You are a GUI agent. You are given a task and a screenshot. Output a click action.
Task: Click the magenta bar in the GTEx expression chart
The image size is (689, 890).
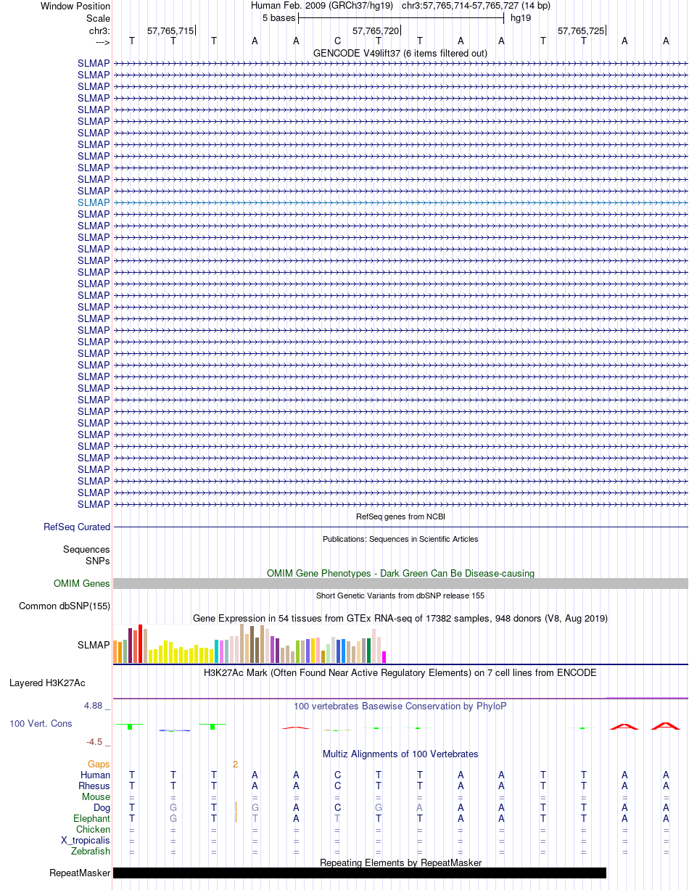coord(384,657)
